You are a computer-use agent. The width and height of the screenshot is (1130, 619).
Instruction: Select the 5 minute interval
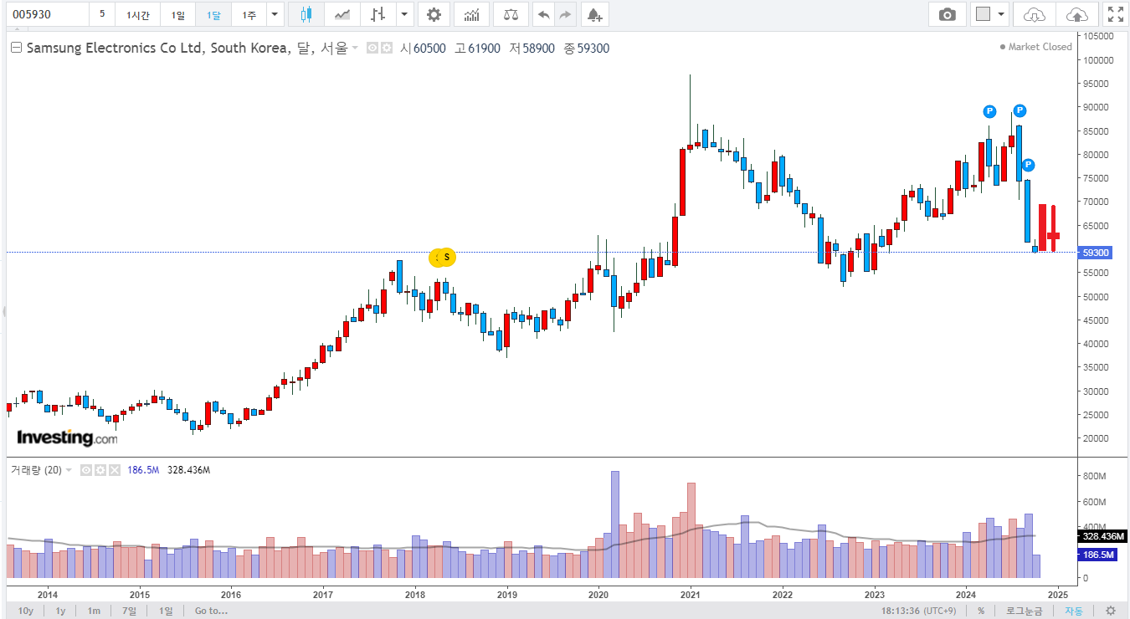pos(102,14)
